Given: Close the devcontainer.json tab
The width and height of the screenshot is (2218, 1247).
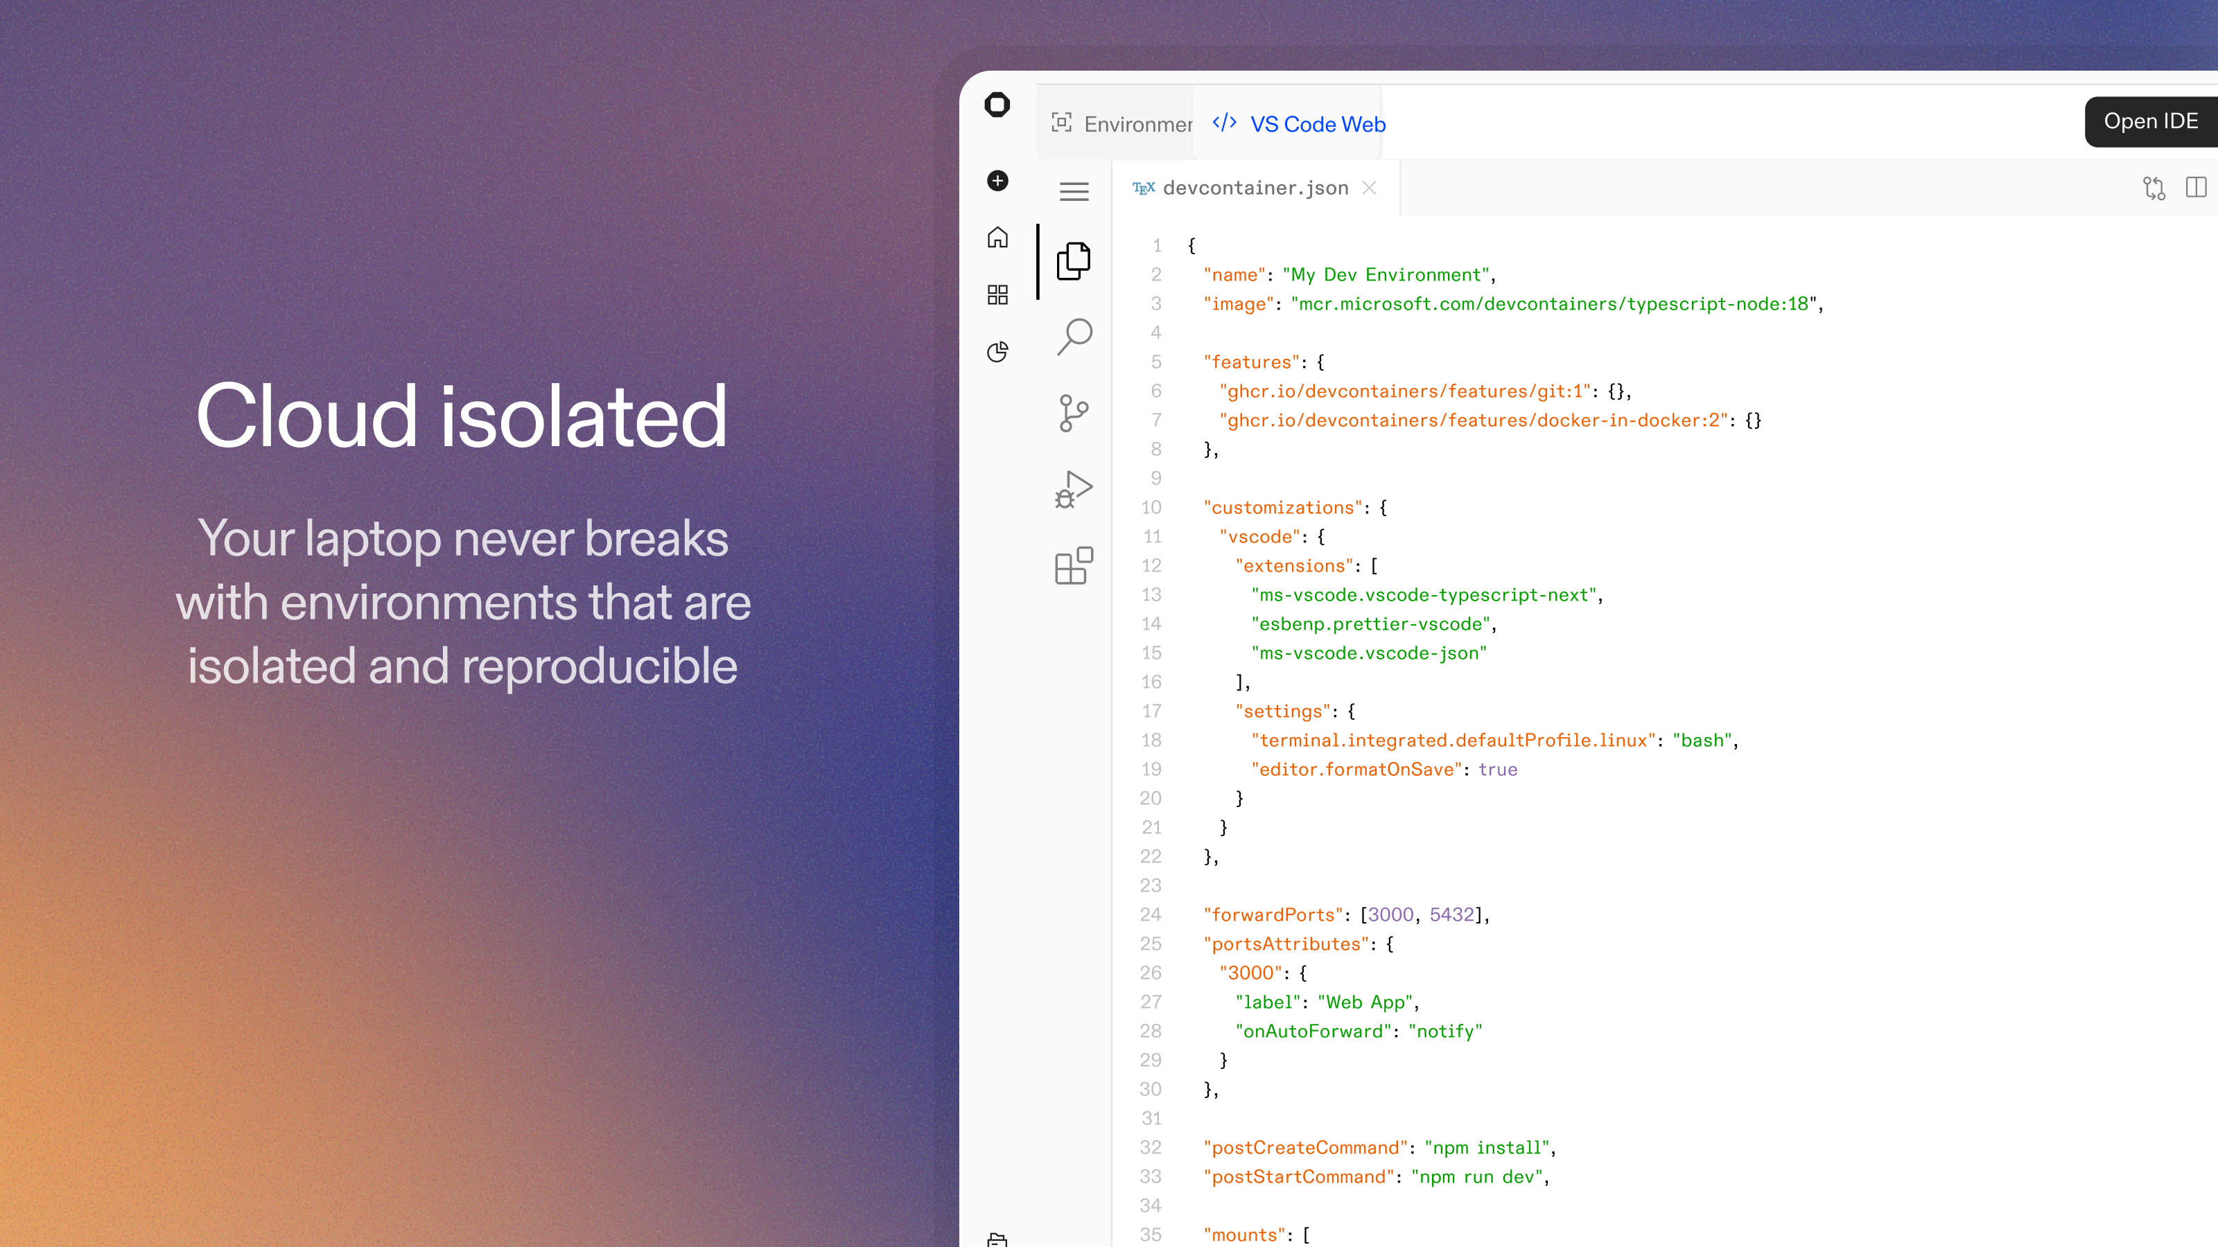Looking at the screenshot, I should (x=1369, y=188).
